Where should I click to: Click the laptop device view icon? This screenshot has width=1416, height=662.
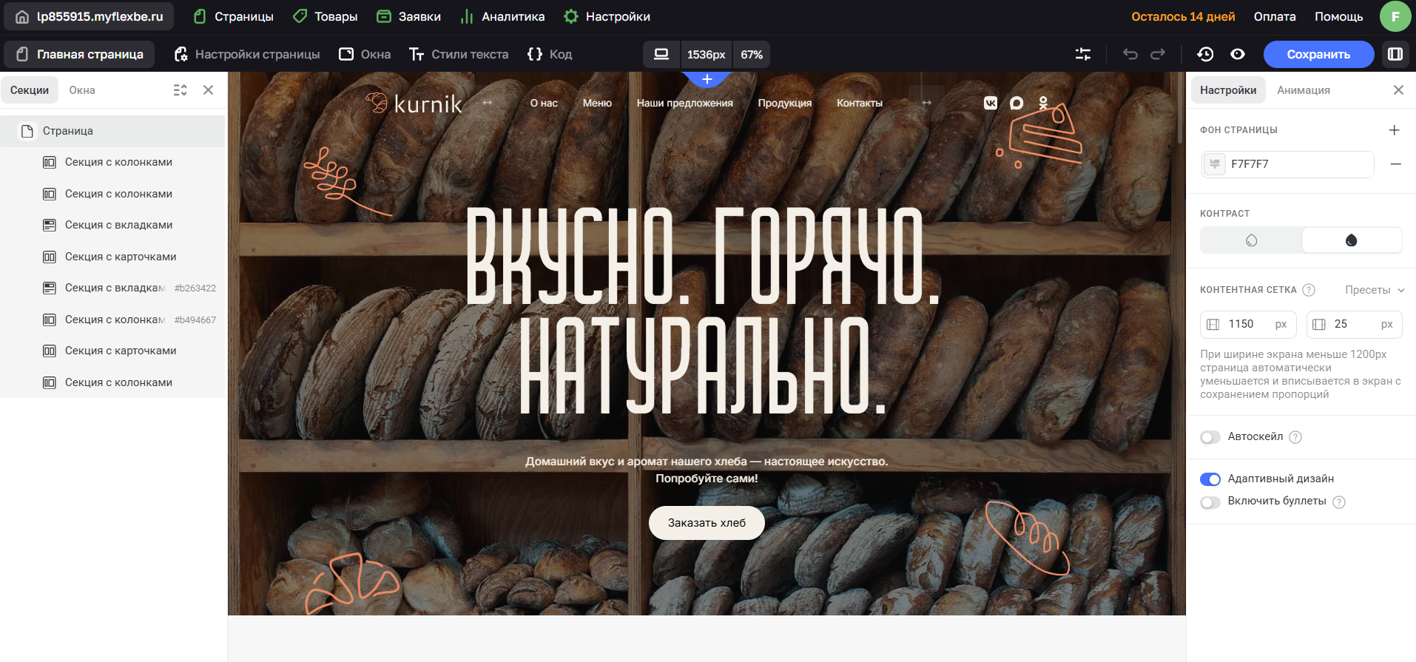(661, 54)
